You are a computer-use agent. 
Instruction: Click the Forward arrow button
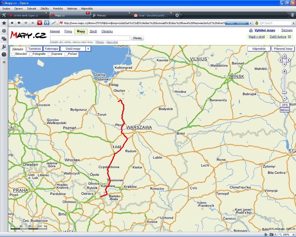(x=26, y=23)
